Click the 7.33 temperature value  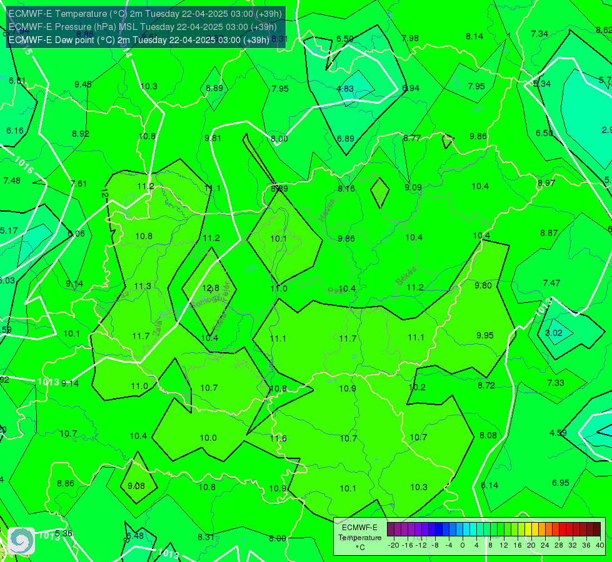pyautogui.click(x=555, y=383)
